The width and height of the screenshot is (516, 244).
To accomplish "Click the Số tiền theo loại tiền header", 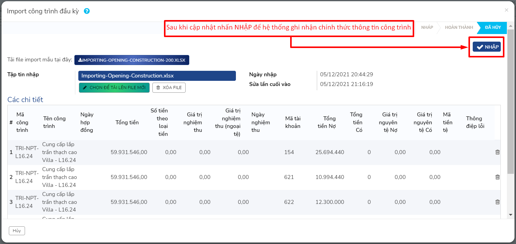I will (159, 122).
